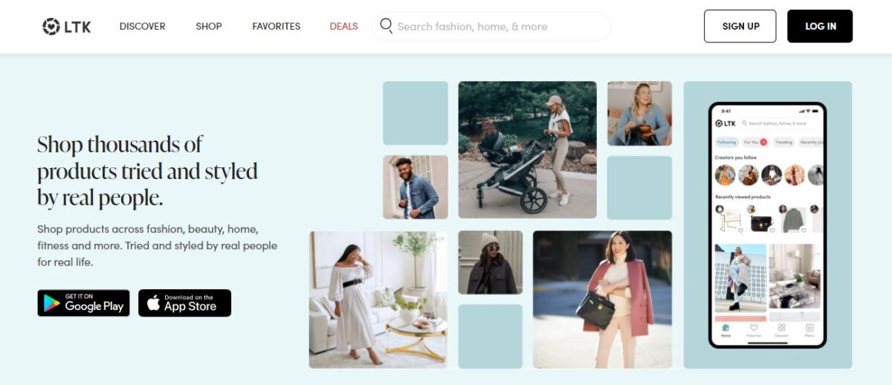Open the white dress living room photo
This screenshot has height=385, width=892.
(378, 300)
